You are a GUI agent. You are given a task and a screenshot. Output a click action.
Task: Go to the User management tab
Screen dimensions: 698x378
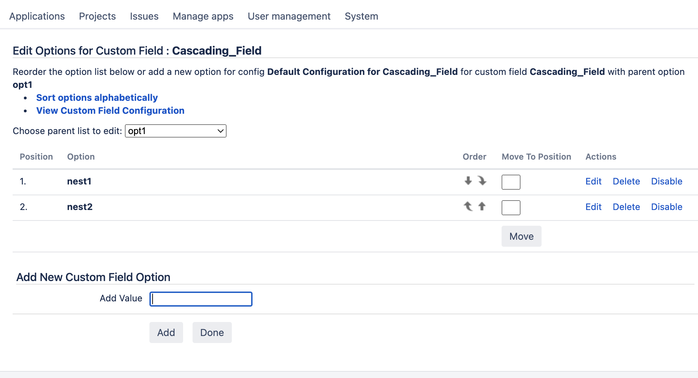pos(289,16)
